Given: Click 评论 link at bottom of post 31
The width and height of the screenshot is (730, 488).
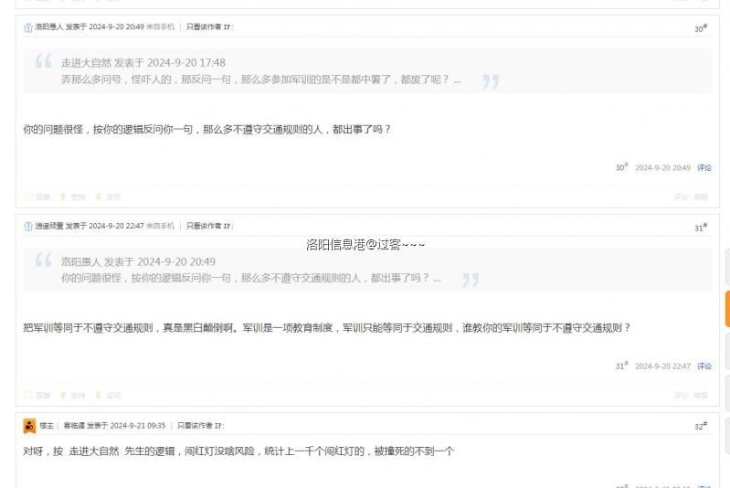Looking at the screenshot, I should (704, 366).
